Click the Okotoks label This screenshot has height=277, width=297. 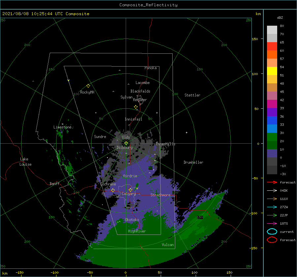132,220
